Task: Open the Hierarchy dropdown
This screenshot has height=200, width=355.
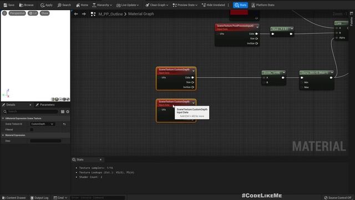Action: pos(102,5)
